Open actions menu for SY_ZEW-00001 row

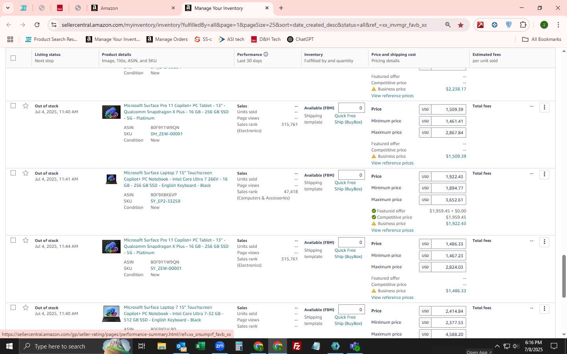click(544, 242)
